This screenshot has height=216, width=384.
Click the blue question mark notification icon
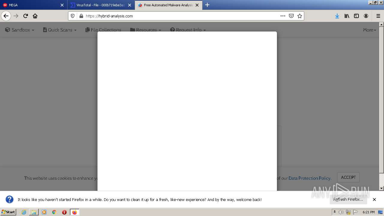tap(10, 199)
